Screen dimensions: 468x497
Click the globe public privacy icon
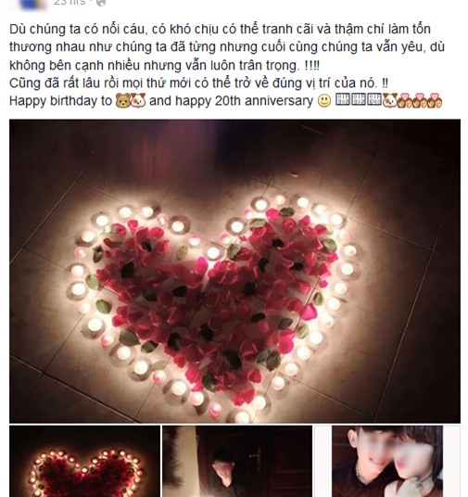point(101,3)
